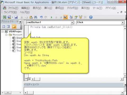
Task: Click Immediate window scroll left arrow
Action: (x=25, y=93)
